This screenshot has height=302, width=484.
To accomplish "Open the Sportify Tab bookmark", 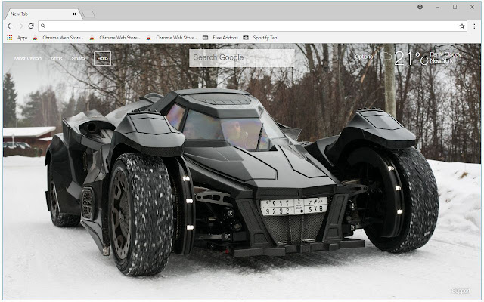I will tap(260, 38).
